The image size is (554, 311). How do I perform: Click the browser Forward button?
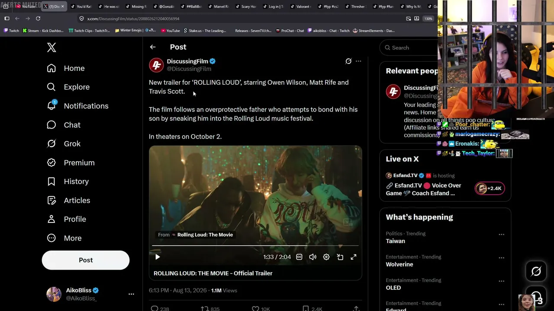pyautogui.click(x=28, y=19)
